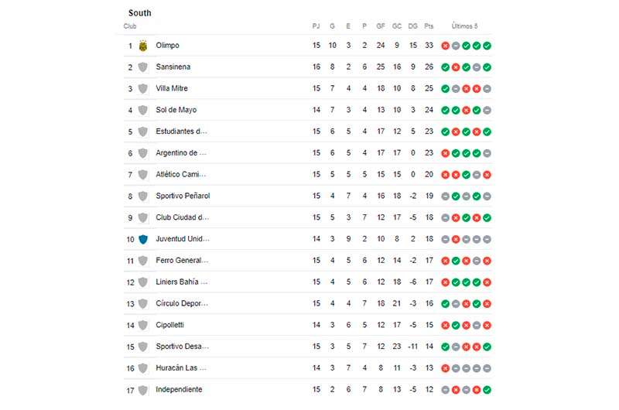This screenshot has width=619, height=410.
Task: Click the Olimpo club crest icon
Action: tap(143, 46)
